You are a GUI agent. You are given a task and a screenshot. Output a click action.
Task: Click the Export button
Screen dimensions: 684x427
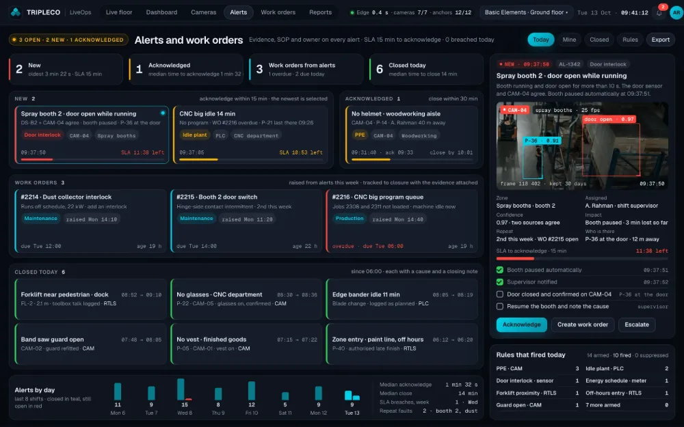pos(661,40)
